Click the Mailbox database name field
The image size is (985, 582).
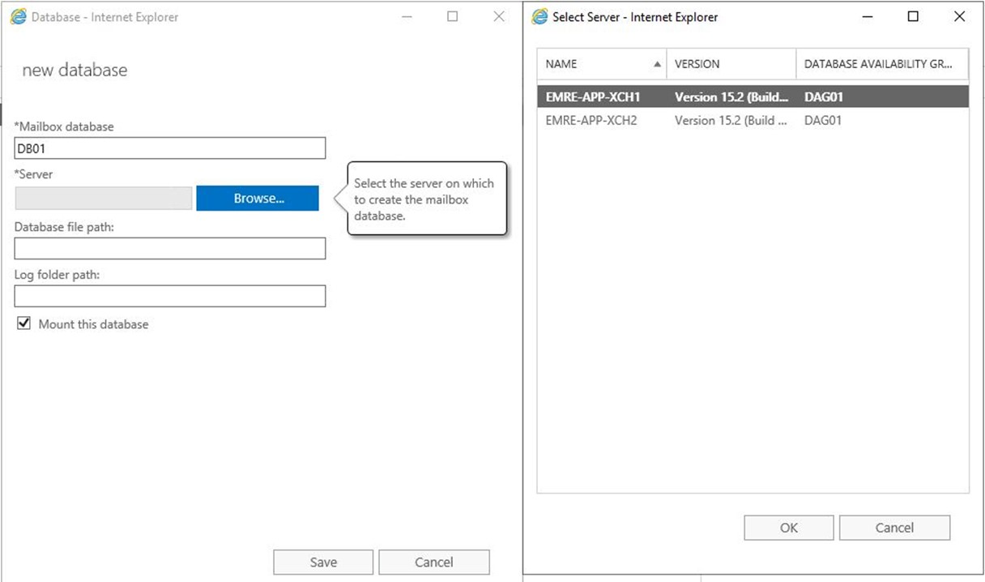(170, 148)
